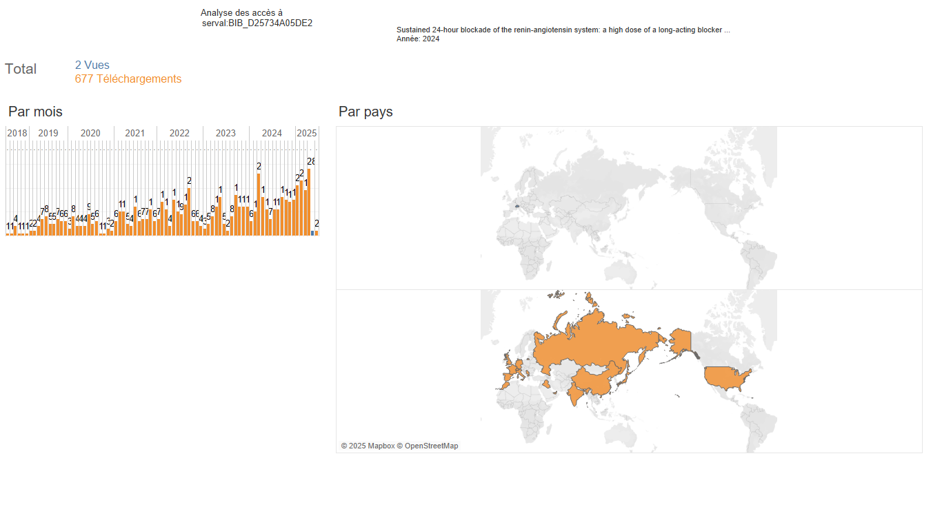
Task: Click the small blue views bar in 2025
Action: coord(312,233)
